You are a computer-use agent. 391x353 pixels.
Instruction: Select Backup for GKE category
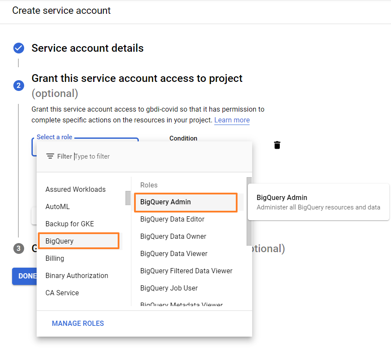pyautogui.click(x=69, y=224)
